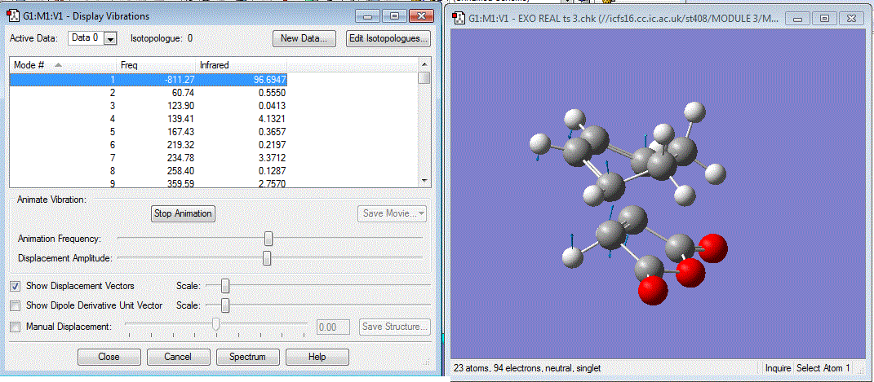874x382 pixels.
Task: Click GaussView icon in Display Vibrations title bar
Action: (11, 16)
